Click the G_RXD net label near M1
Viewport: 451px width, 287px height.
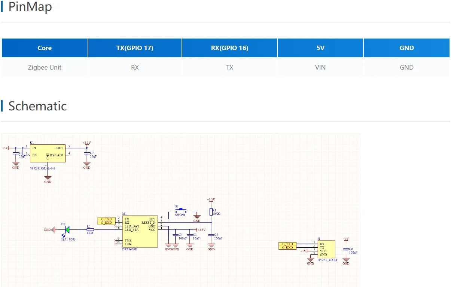tap(106, 223)
